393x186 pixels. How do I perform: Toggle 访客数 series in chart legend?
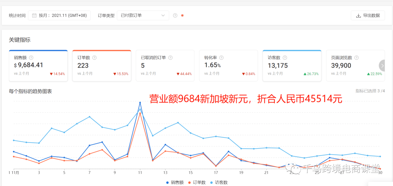219,182
